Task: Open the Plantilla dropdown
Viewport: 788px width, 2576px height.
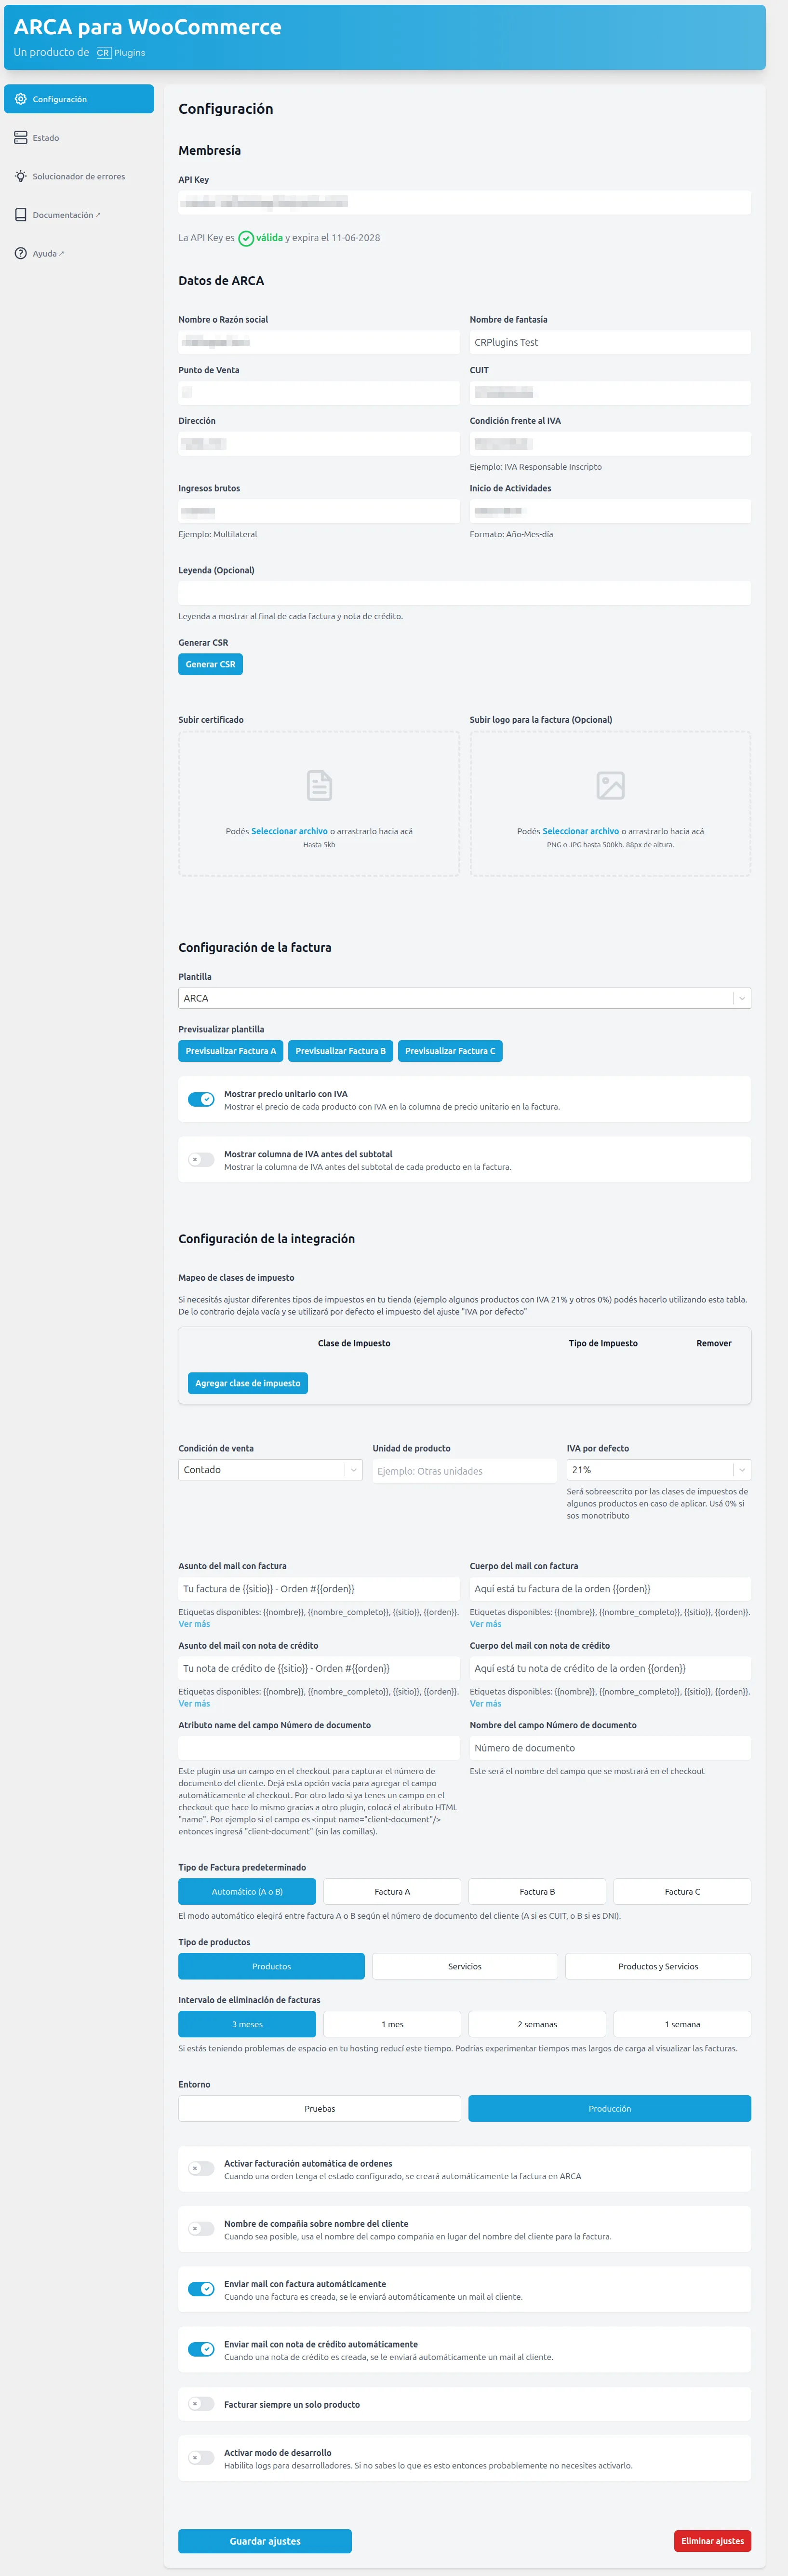Action: 463,997
